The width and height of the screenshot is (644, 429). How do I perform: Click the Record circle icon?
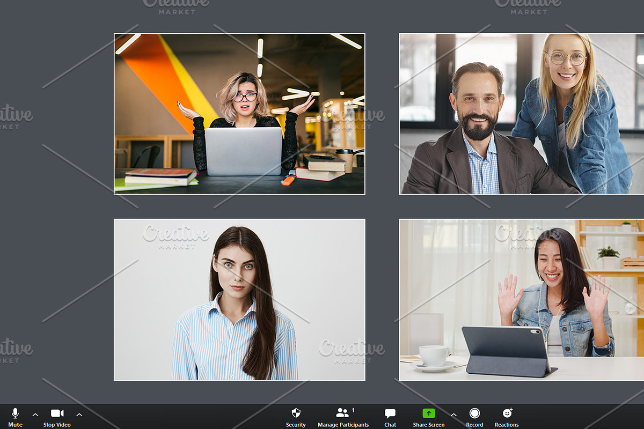point(474,413)
